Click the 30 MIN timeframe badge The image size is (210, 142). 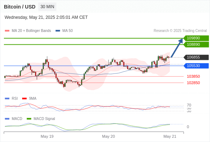tap(47, 7)
